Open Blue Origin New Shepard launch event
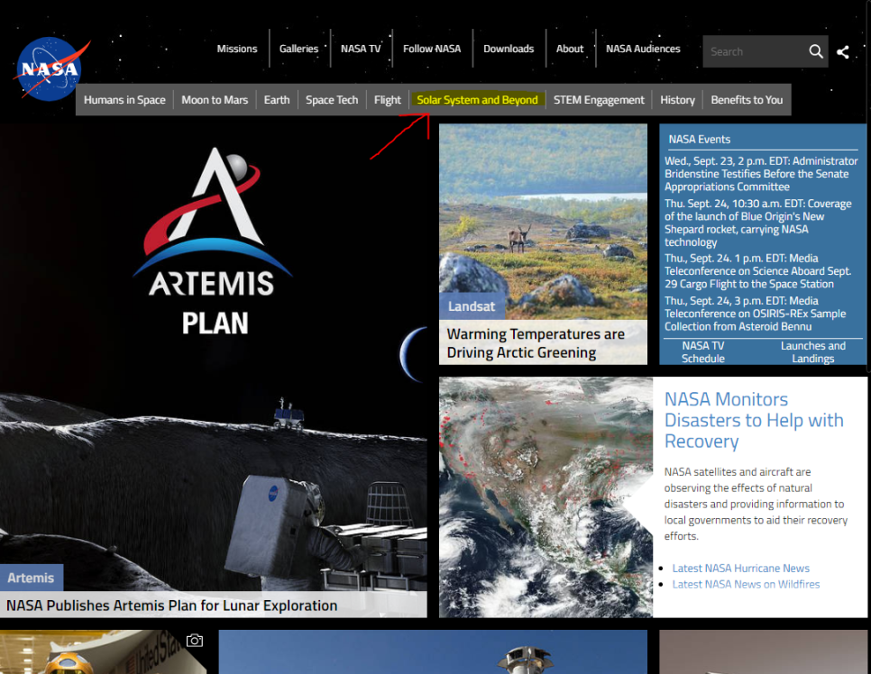Screen dimensions: 871x674 point(757,223)
